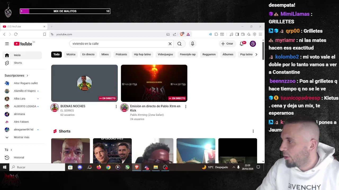Click the Crear button
Screen dimensions: 339x190
pyautogui.click(x=227, y=44)
